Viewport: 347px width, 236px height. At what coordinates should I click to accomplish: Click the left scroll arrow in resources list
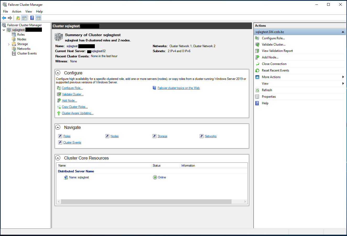click(x=59, y=202)
